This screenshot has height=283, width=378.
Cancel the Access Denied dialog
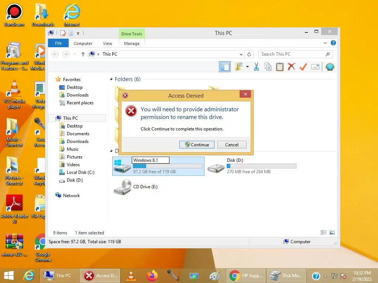(232, 144)
